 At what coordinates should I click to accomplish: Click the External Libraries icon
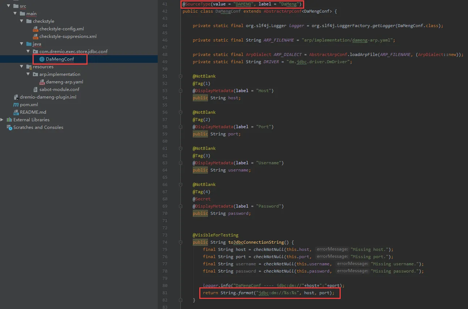(9, 120)
